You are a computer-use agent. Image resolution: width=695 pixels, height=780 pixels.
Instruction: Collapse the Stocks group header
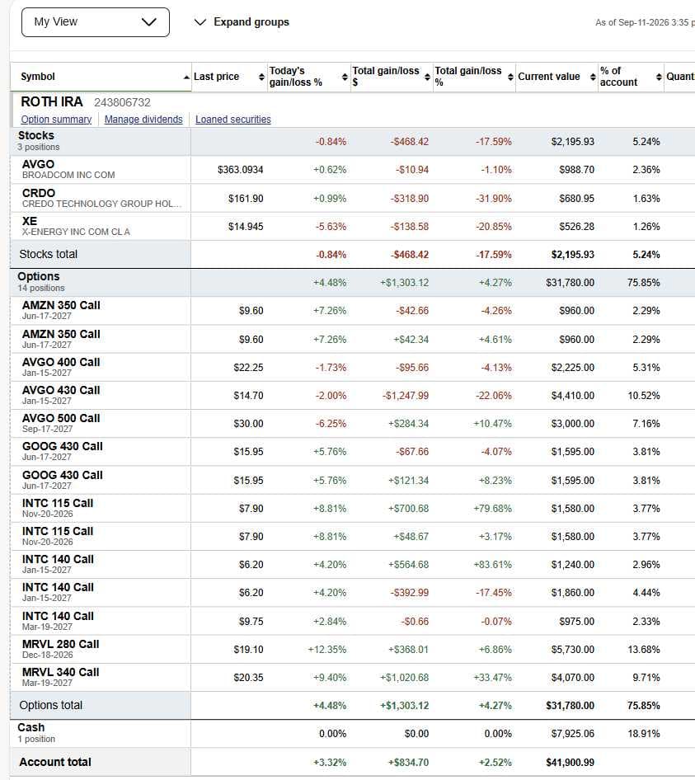(35, 135)
